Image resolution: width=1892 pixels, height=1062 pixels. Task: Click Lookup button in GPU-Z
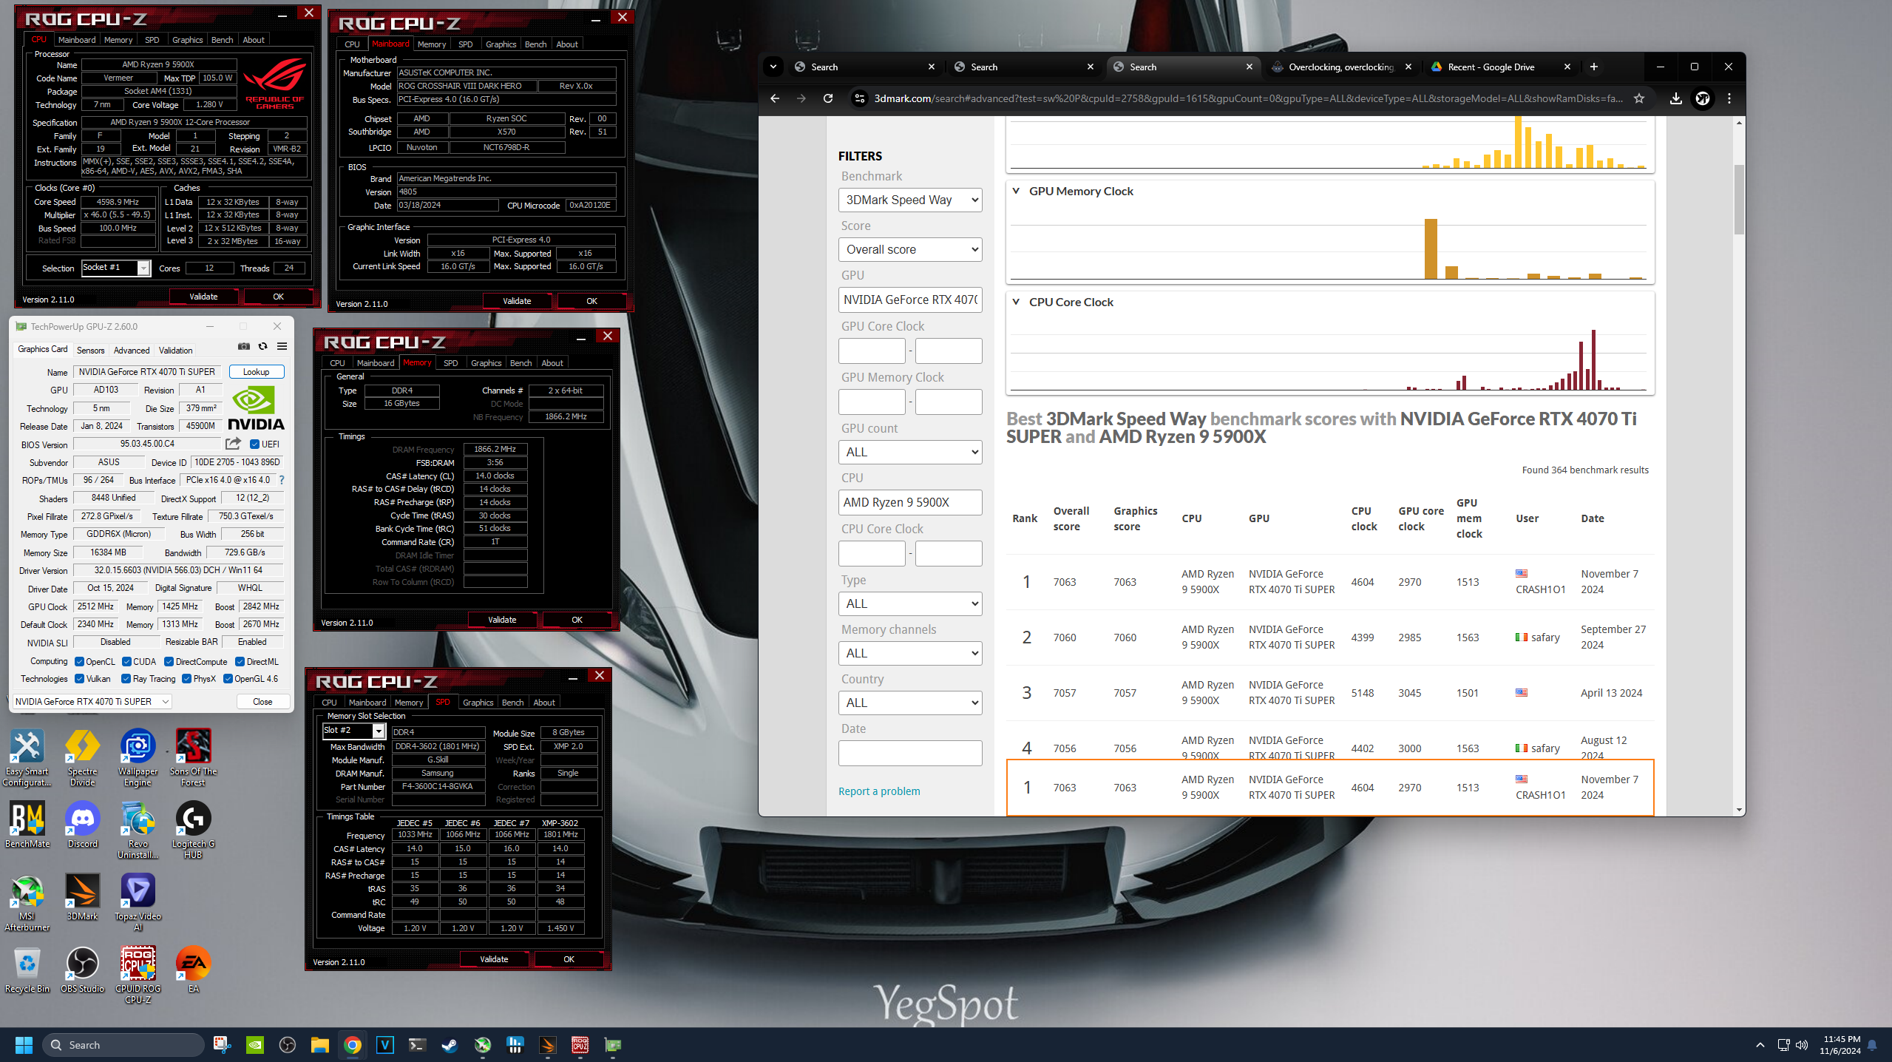point(257,372)
